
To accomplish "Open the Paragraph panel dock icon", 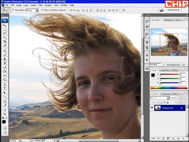I will 147,60.
